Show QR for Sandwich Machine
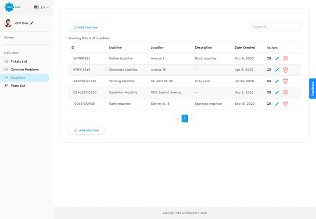316x219 pixels. coord(269,92)
